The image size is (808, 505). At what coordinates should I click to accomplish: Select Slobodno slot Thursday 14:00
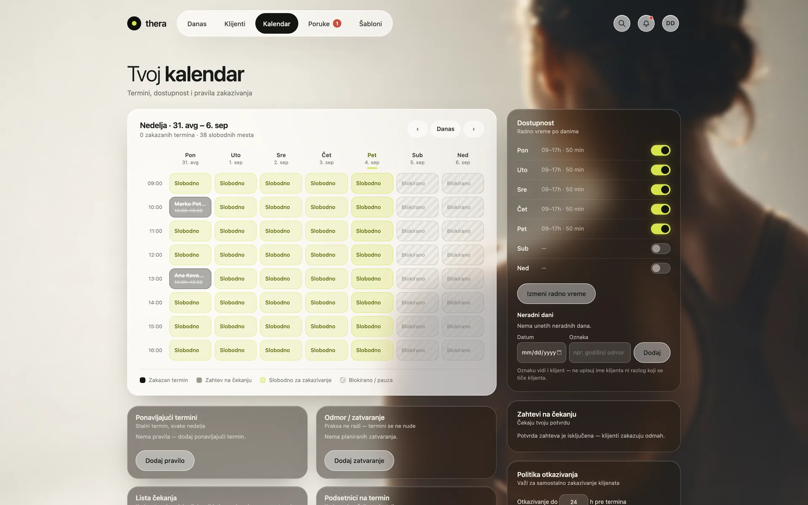coord(327,303)
